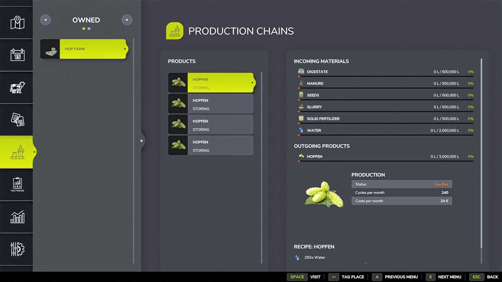Open the map menu icon
This screenshot has height=282, width=502.
17,23
